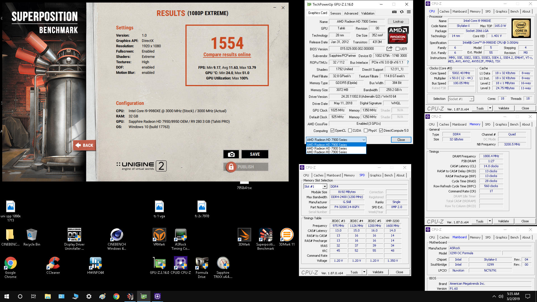Click the SAVE button in Superposition
Viewport: 537px width, 302px height.
coord(255,154)
